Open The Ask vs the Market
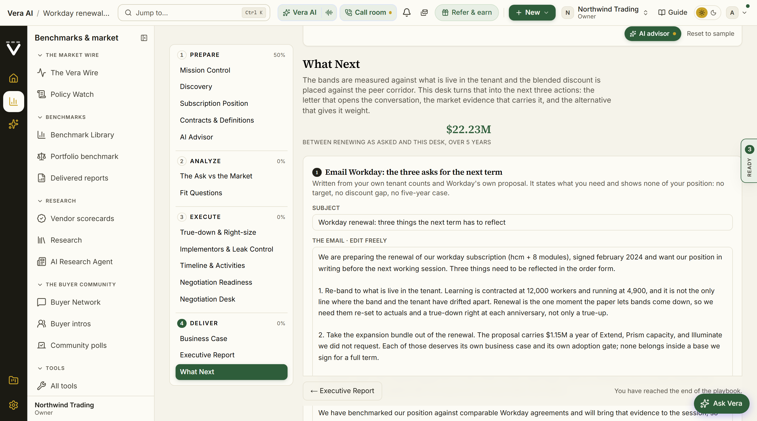Screen dimensions: 757x421 pos(231,176)
